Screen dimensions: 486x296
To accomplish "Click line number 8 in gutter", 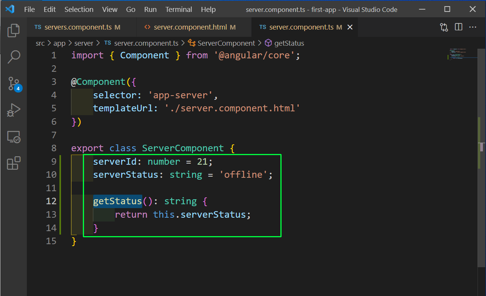I will click(x=53, y=148).
